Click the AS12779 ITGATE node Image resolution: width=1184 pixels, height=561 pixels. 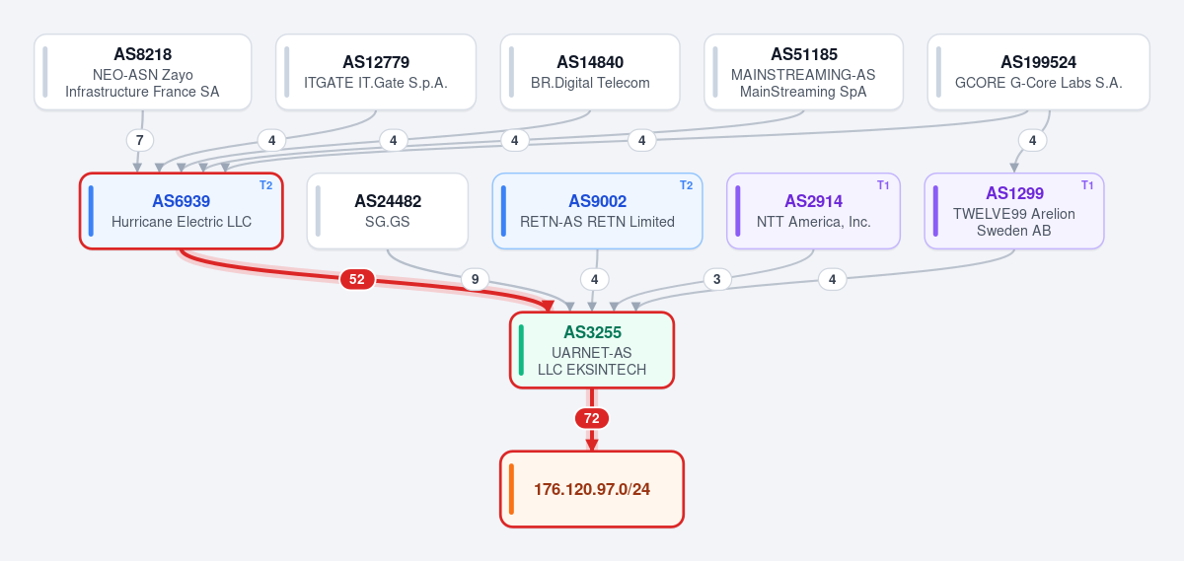(376, 72)
